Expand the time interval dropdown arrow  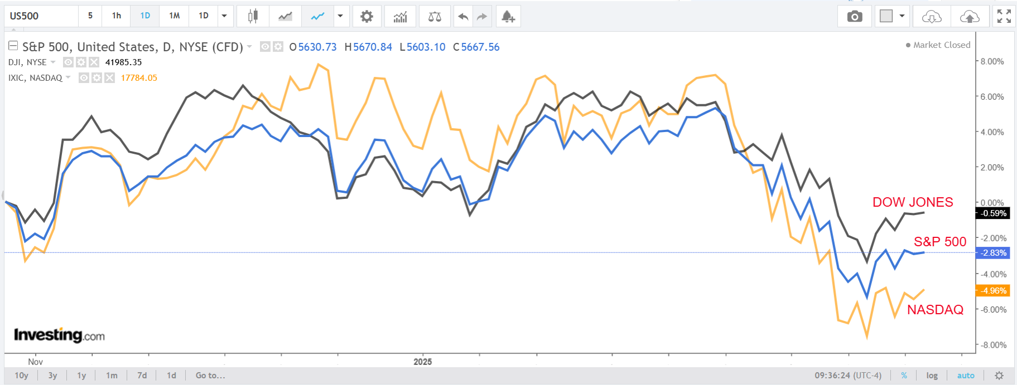coord(224,16)
